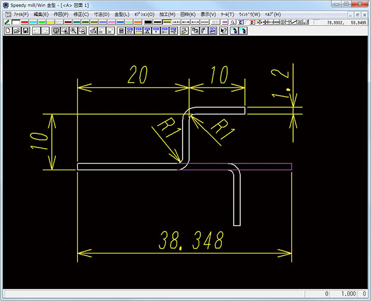Click the calculator icon in toolbar

[121, 30]
